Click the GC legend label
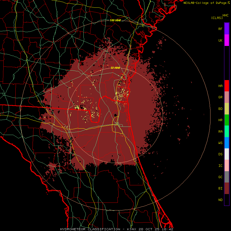Screen dimensions: 231x231 (220, 177)
